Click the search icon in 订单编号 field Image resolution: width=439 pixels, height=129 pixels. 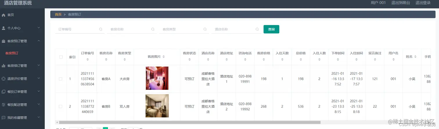[x=101, y=29]
